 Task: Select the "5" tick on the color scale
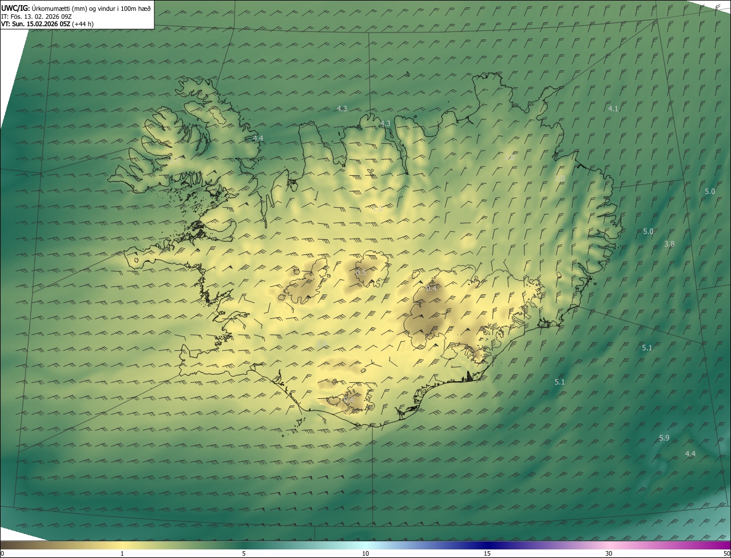244,553
